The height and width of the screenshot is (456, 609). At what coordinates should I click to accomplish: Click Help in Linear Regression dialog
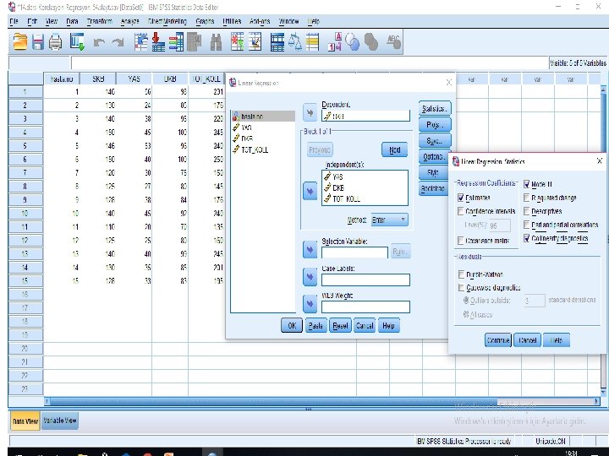388,326
